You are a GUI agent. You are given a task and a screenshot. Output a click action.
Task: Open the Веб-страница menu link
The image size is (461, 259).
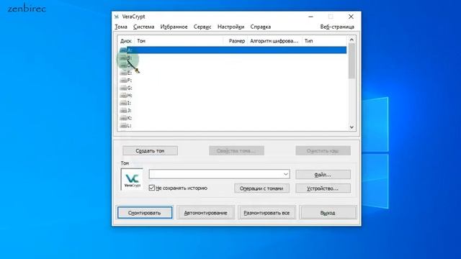click(x=337, y=27)
